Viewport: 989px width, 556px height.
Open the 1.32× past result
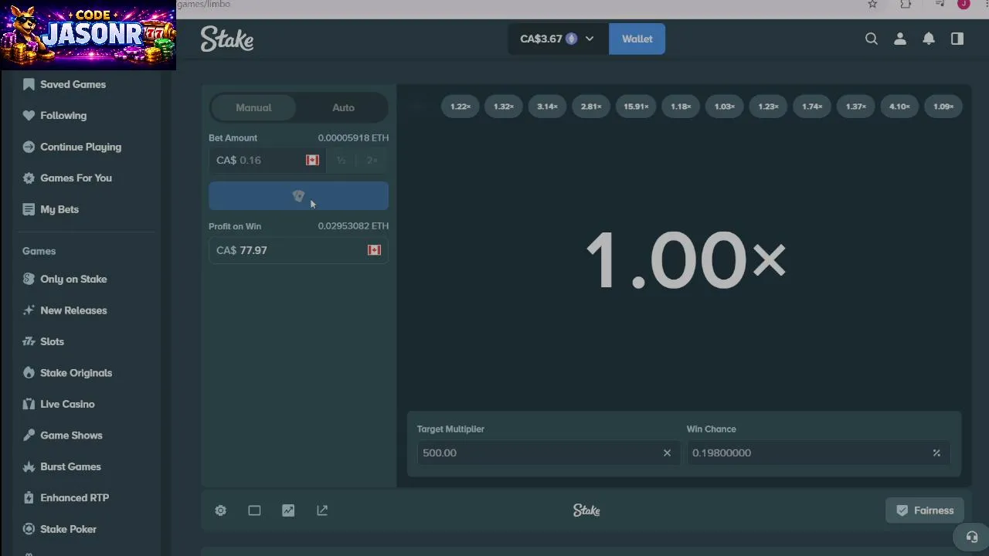tap(504, 107)
